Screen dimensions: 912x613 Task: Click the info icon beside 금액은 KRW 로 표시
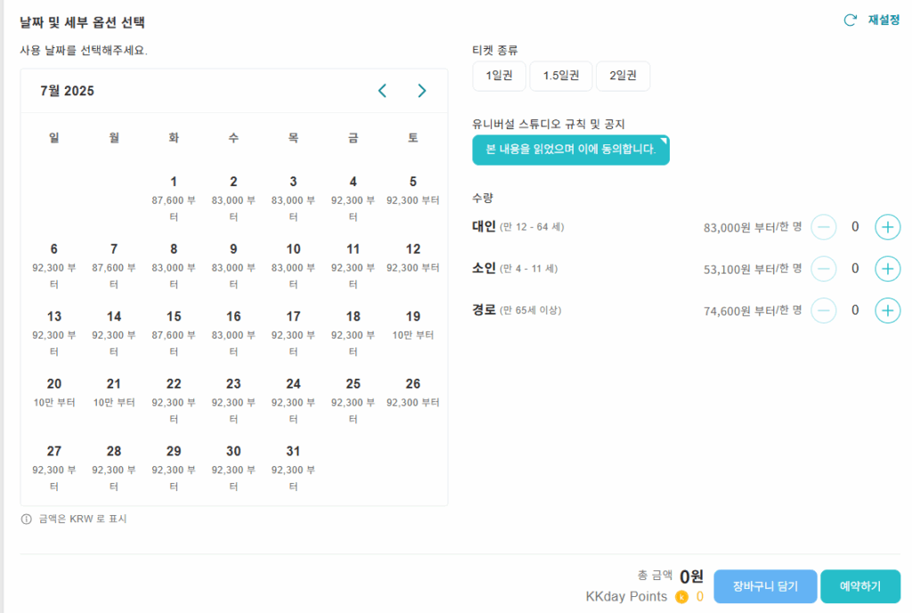[26, 519]
